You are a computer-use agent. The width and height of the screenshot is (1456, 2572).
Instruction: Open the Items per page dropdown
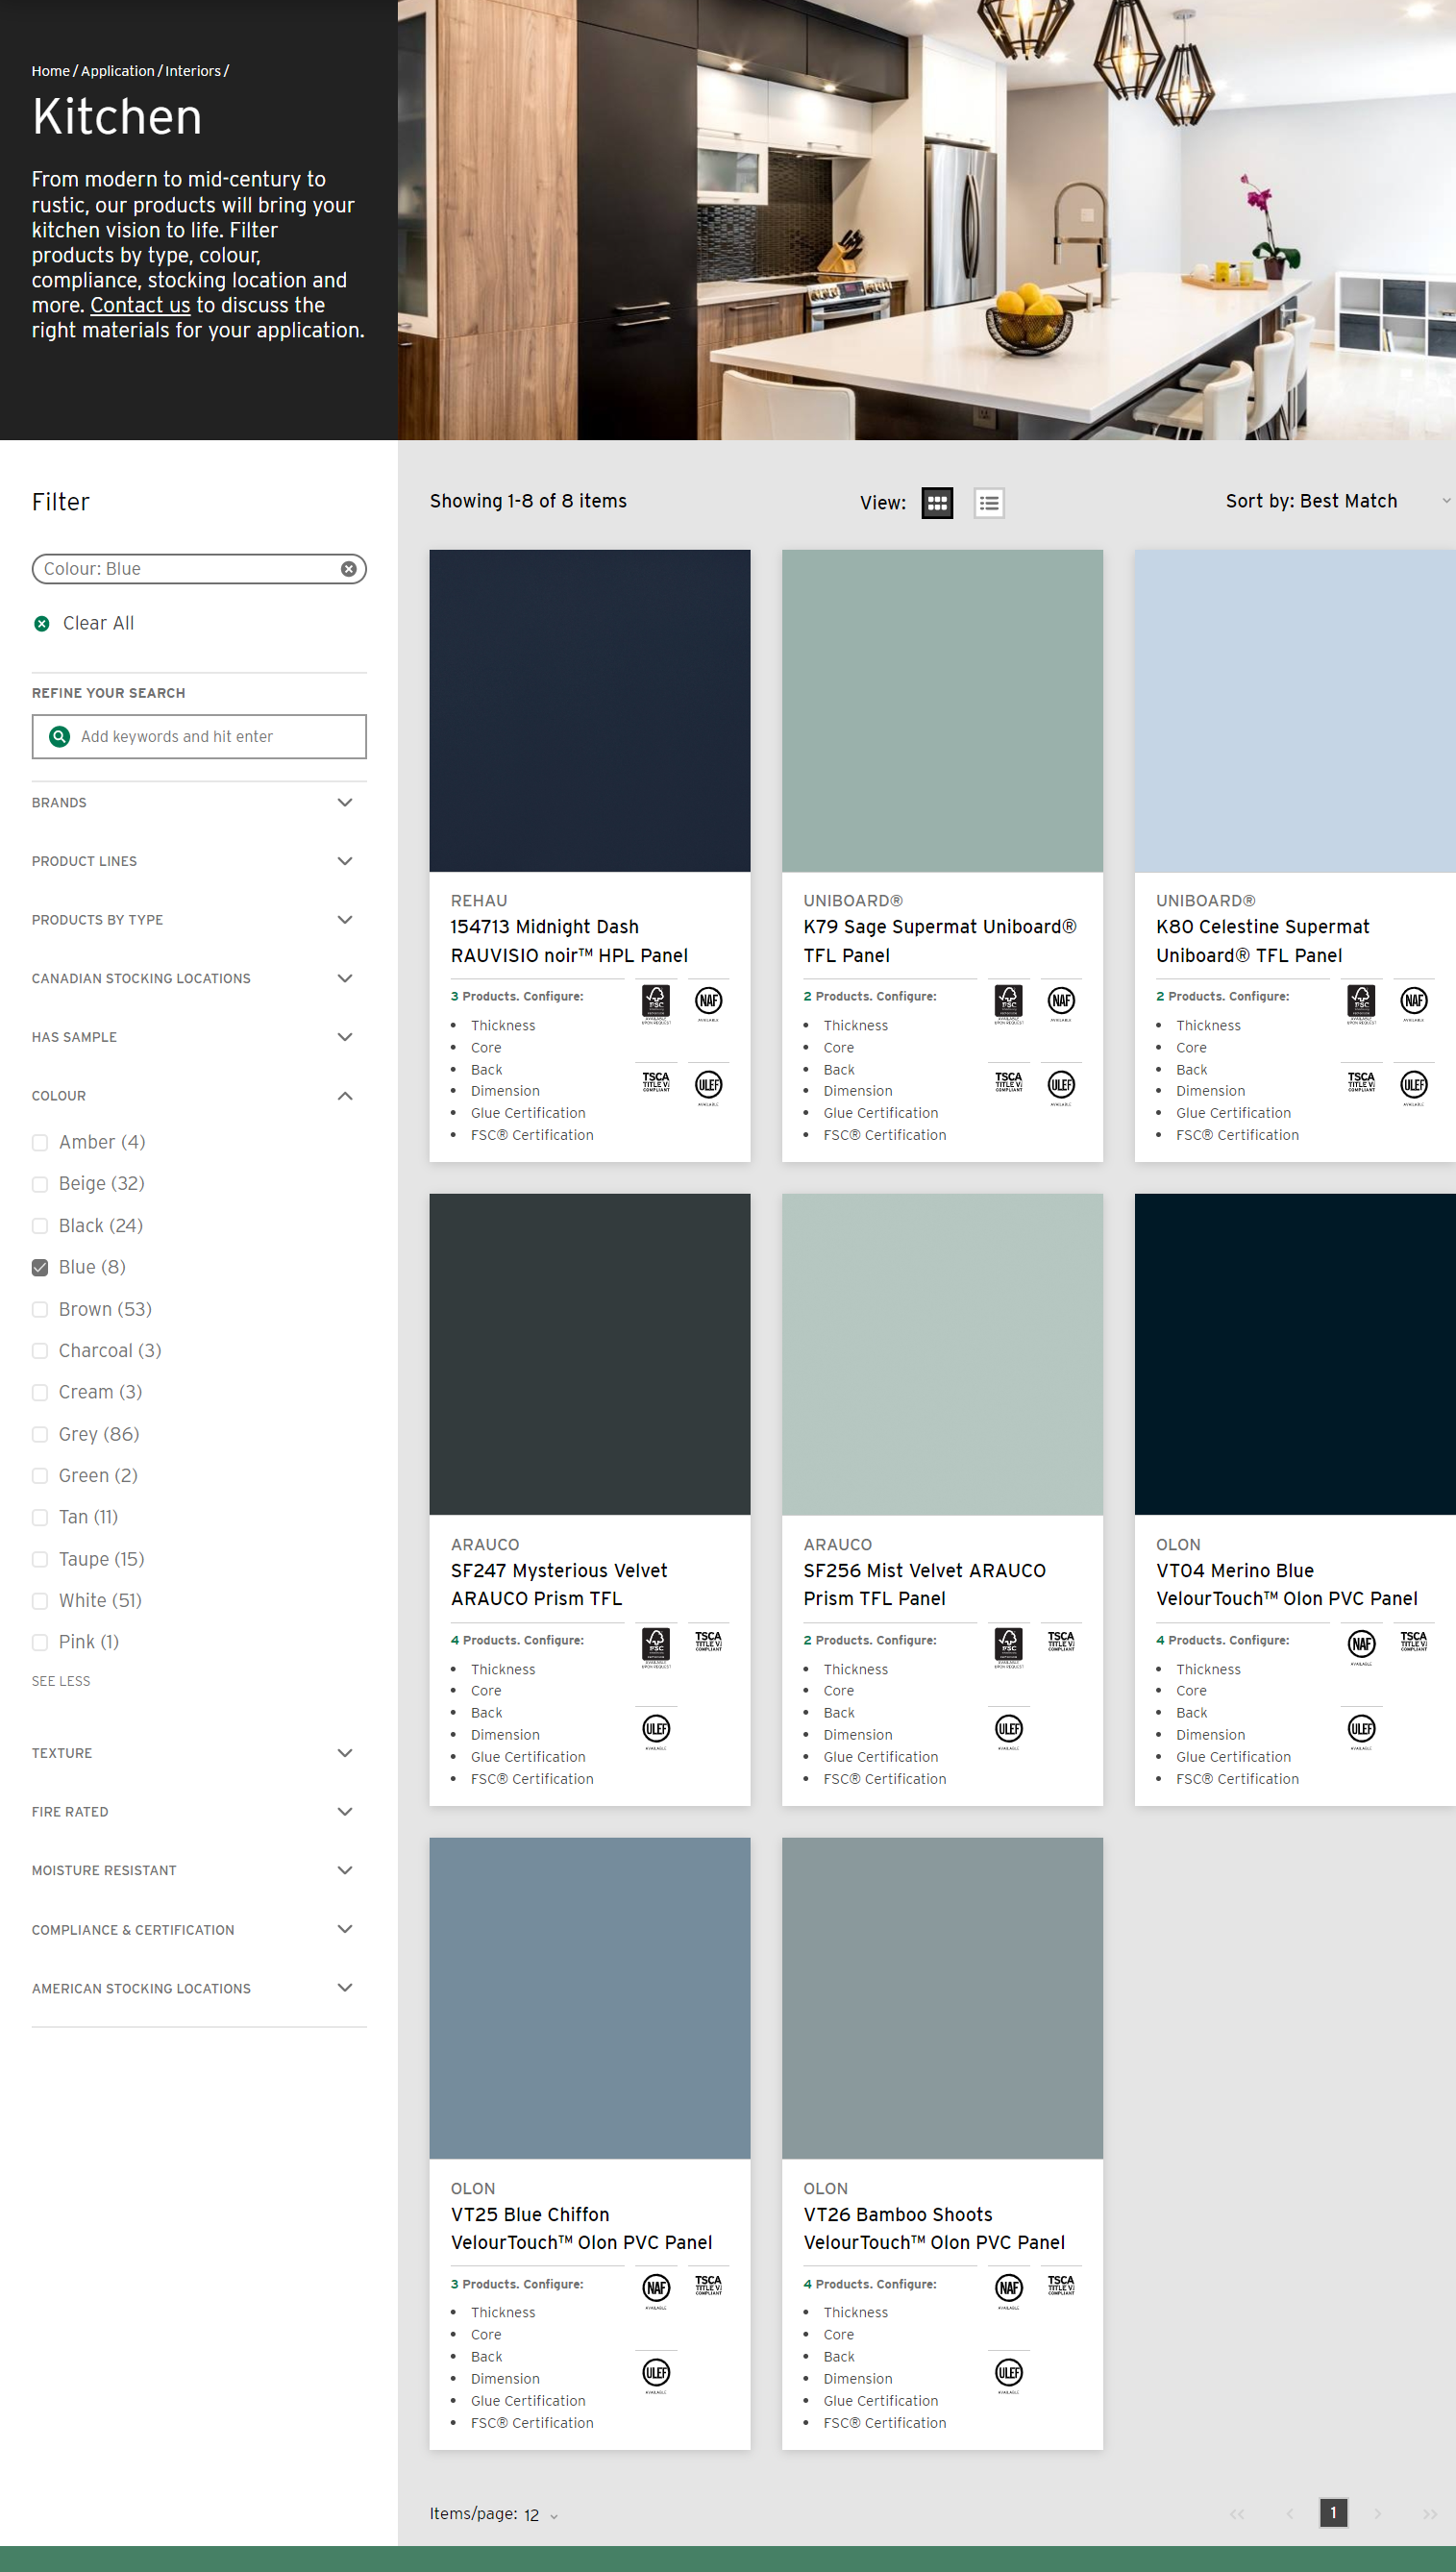click(x=543, y=2515)
